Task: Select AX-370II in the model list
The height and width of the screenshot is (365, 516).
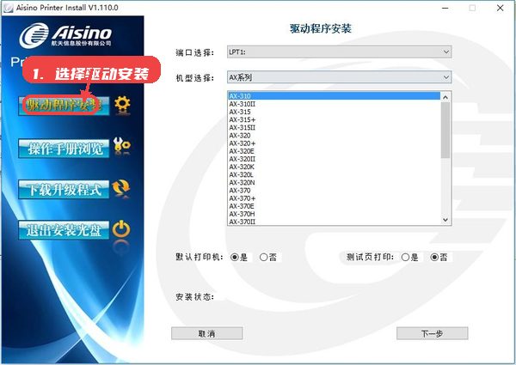Action: click(x=334, y=222)
